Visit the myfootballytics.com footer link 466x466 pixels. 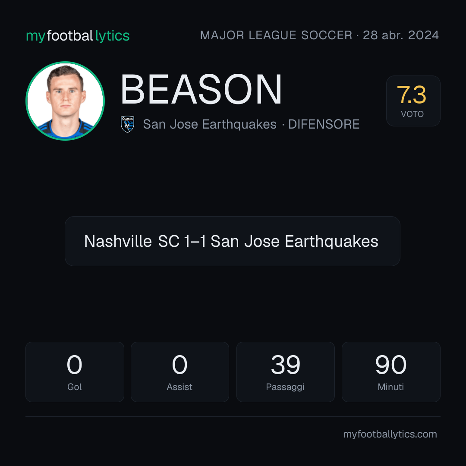(x=390, y=434)
